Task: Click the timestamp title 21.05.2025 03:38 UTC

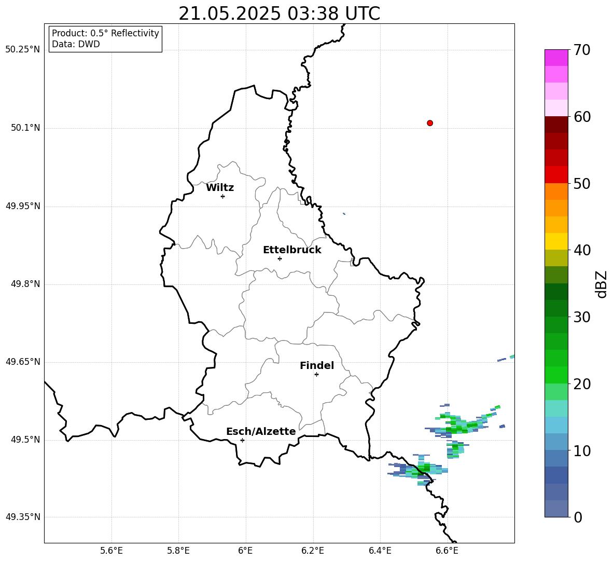Action: [279, 13]
